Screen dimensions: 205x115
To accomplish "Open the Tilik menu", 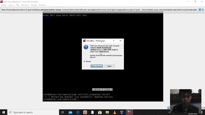I will click(18, 5).
